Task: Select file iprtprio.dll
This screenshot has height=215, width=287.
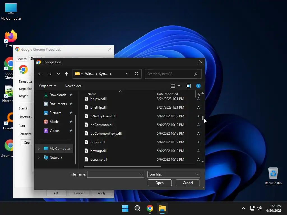Action: [x=97, y=142]
